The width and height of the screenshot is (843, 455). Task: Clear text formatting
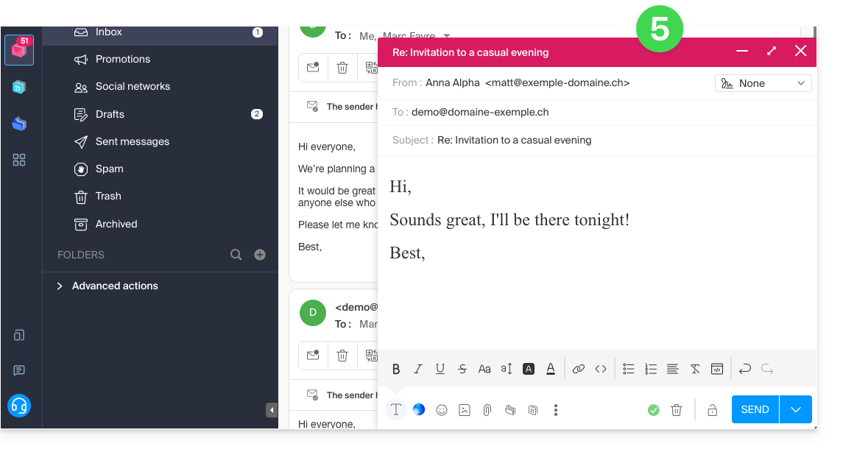click(694, 369)
